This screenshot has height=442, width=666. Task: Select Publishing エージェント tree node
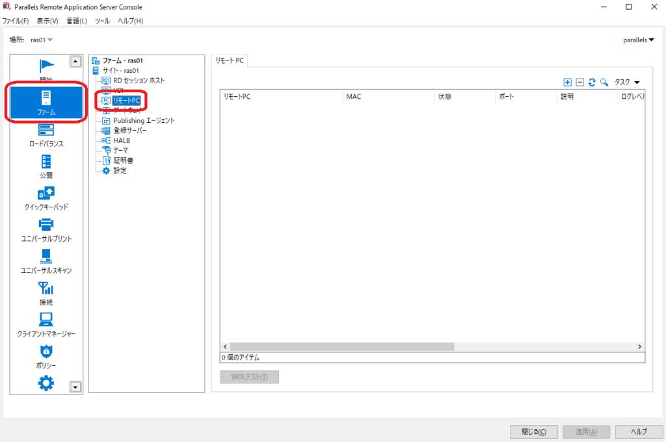tap(144, 120)
